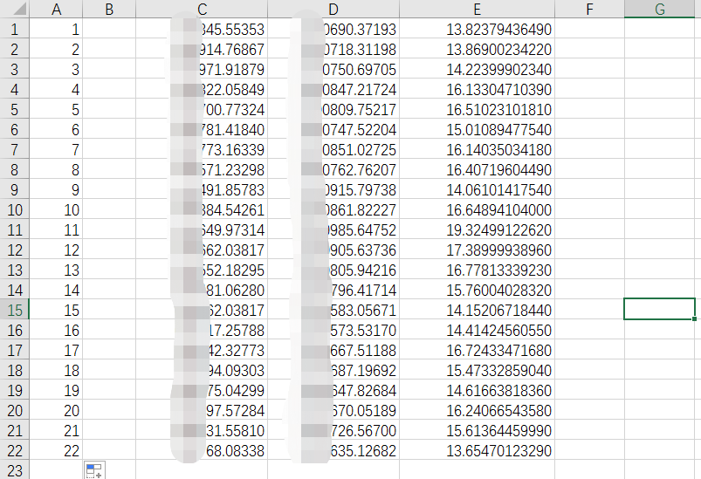Open the Auto Fill Options button
The image size is (701, 479).
(93, 471)
